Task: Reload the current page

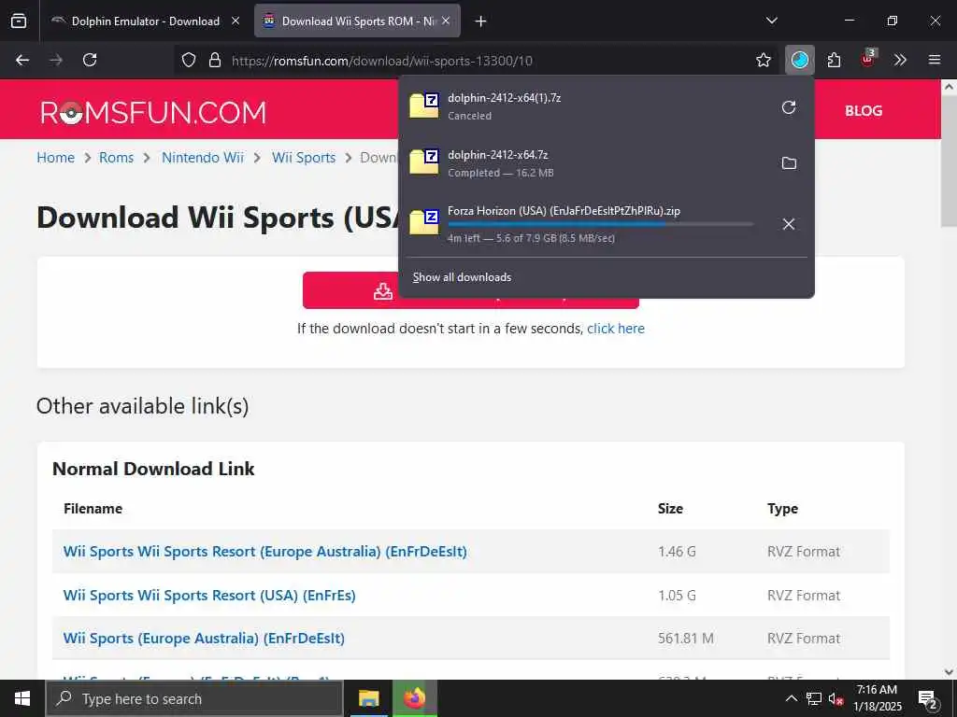Action: (x=90, y=60)
